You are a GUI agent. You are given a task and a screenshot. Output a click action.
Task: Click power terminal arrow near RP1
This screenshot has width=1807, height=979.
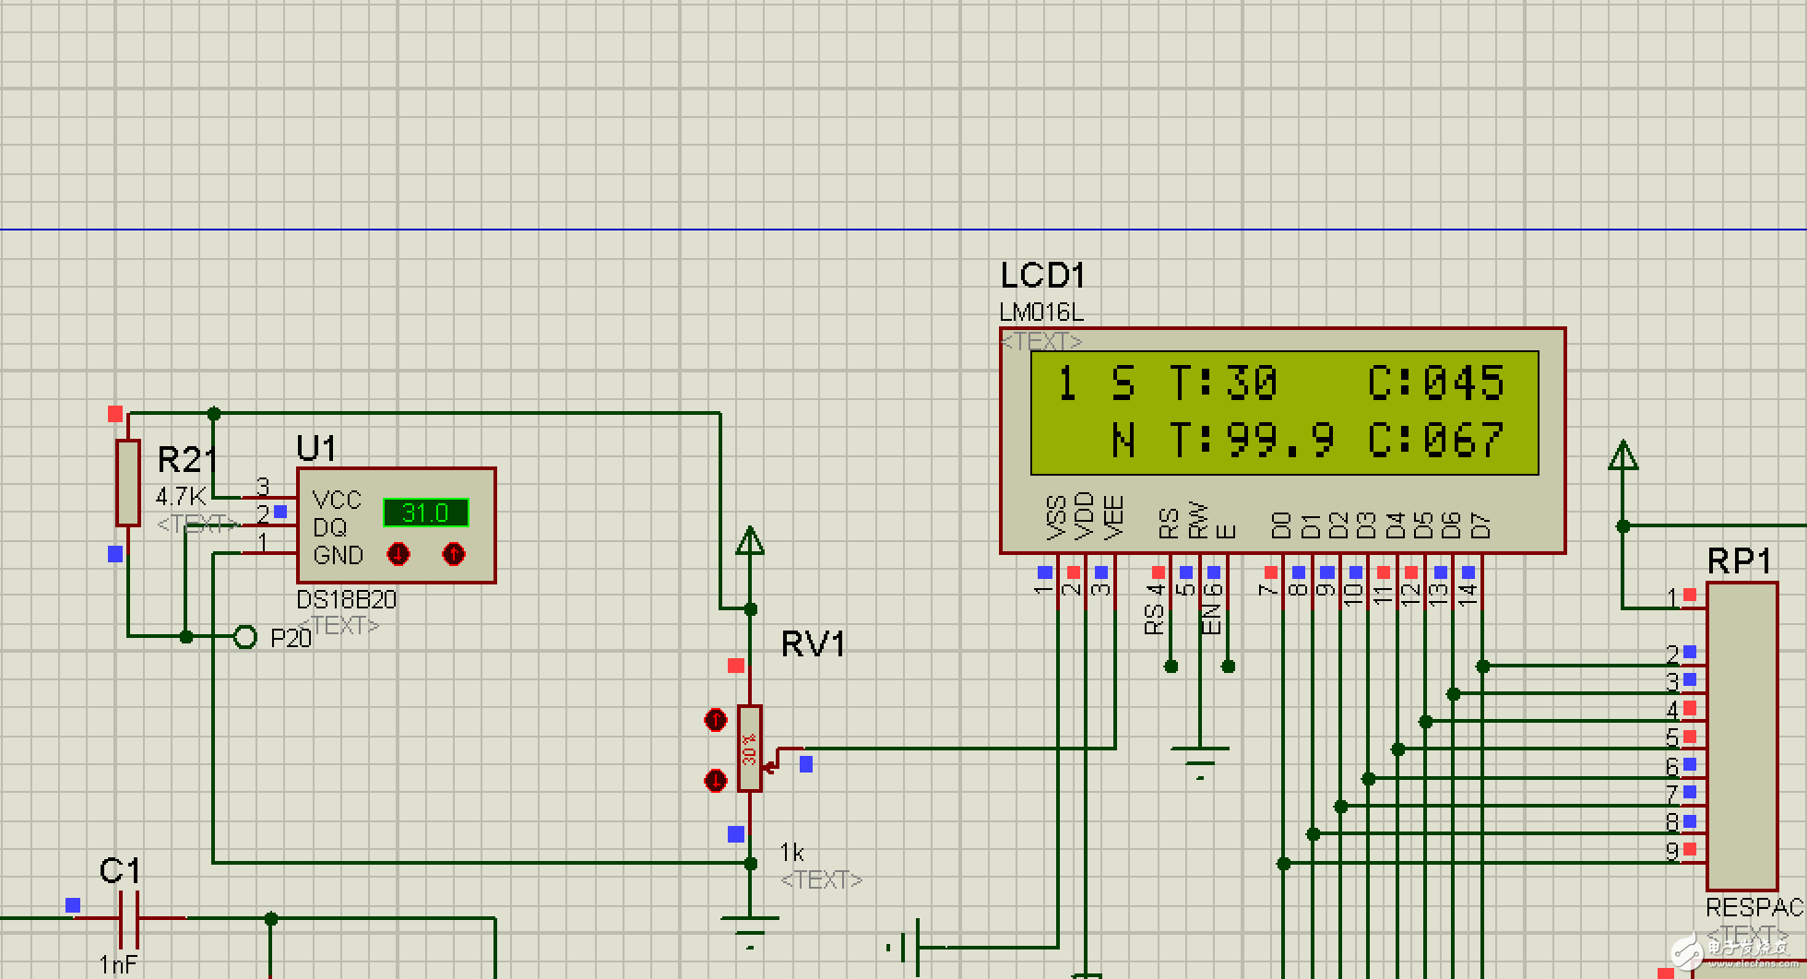(x=1623, y=454)
